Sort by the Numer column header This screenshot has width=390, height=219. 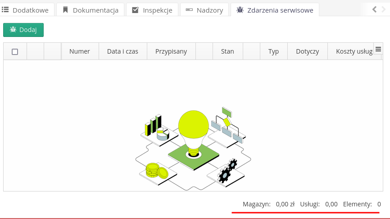point(80,51)
